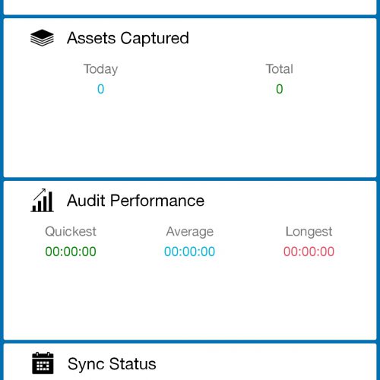The image size is (380, 380).
Task: Tap the green Quickest time value
Action: (71, 252)
